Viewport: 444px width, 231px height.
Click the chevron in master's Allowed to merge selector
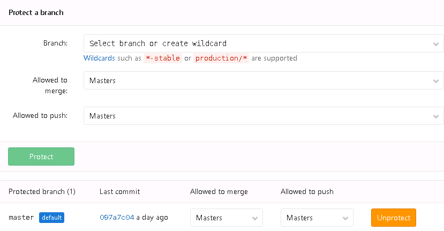click(x=255, y=218)
